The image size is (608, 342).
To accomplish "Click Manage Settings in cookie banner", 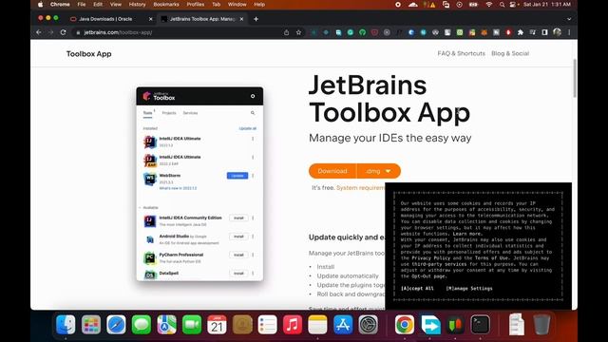I will tap(469, 289).
